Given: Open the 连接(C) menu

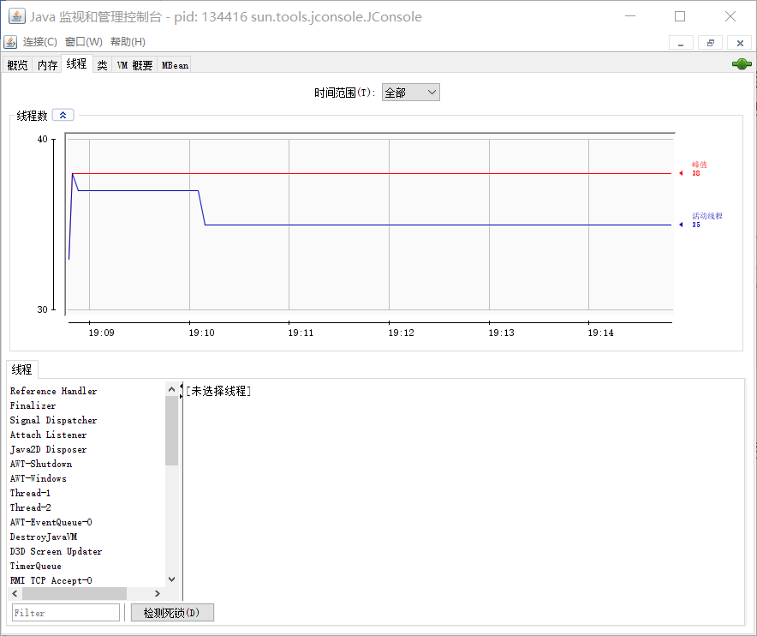Looking at the screenshot, I should tap(39, 42).
